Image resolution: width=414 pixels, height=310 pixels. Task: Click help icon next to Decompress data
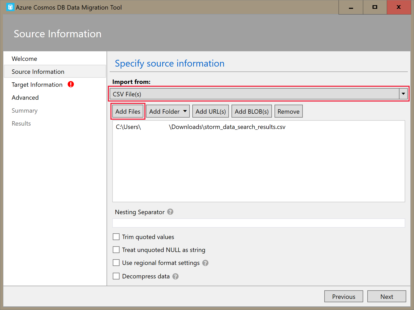(176, 276)
